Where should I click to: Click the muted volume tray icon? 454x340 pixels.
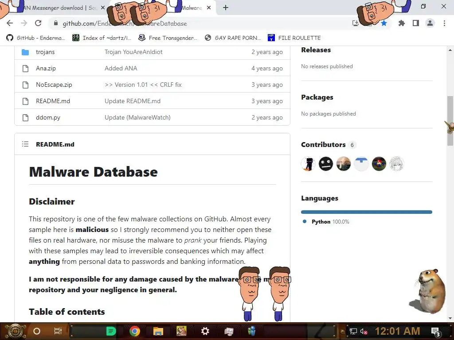click(364, 331)
